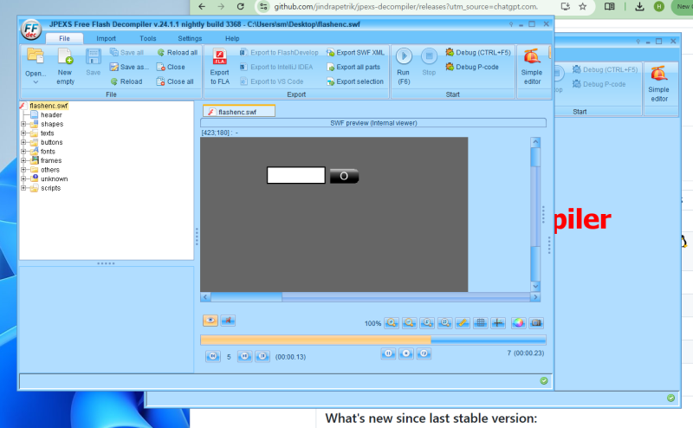Toggle the grid overlay button
Viewport: 693px width, 428px height.
pyautogui.click(x=480, y=323)
